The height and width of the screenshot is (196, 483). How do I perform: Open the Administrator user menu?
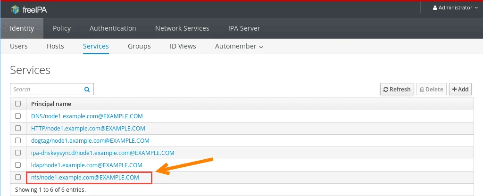[x=455, y=8]
